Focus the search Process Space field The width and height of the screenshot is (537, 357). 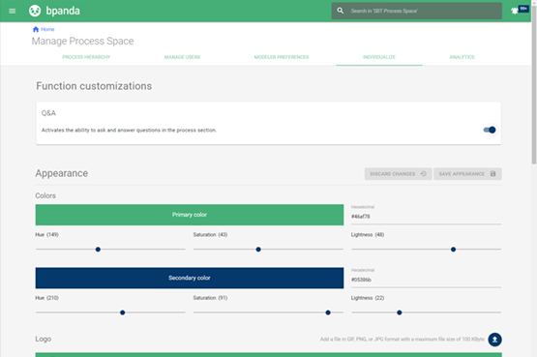417,11
